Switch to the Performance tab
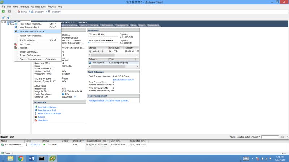The width and height of the screenshot is (289, 162). [x=107, y=26]
